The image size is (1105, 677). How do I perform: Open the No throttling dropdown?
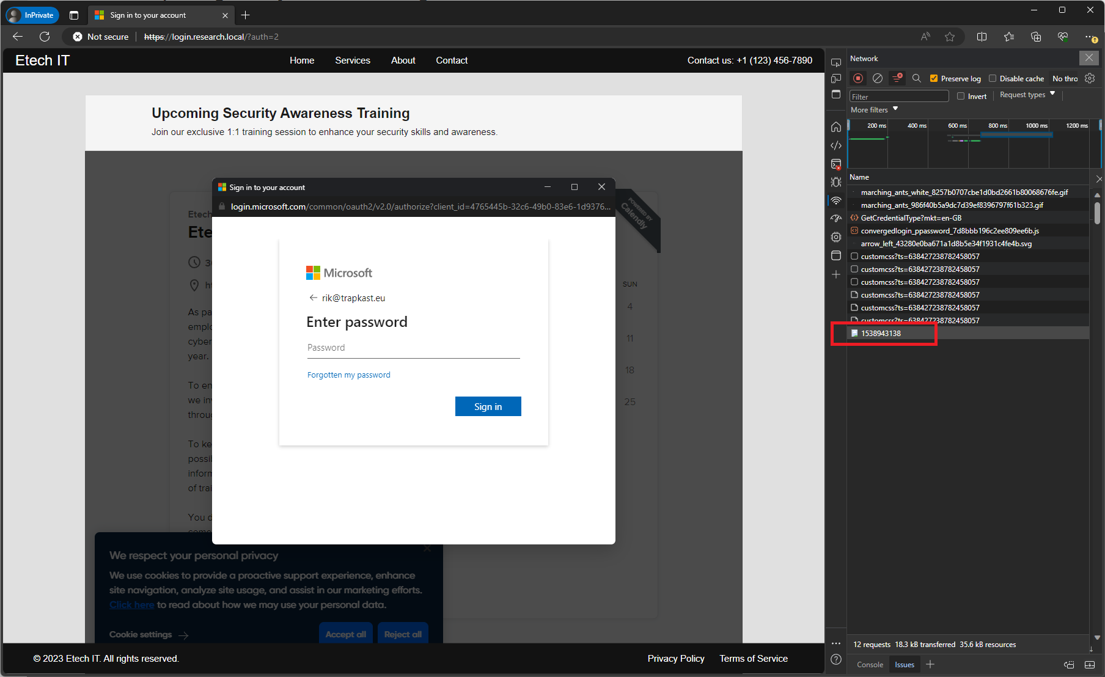[x=1065, y=78]
